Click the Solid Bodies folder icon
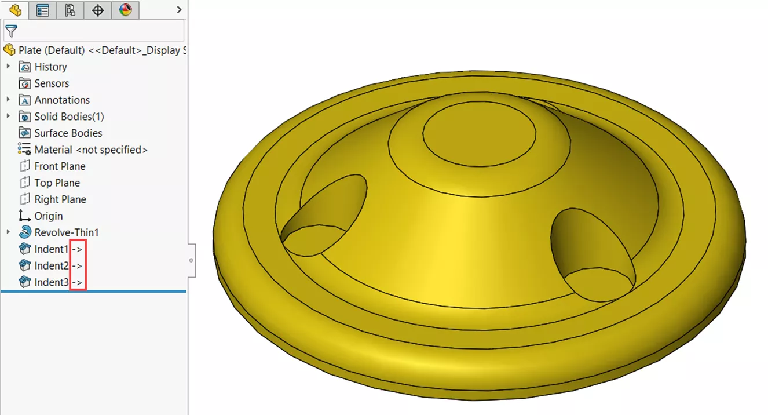768x415 pixels. tap(24, 117)
